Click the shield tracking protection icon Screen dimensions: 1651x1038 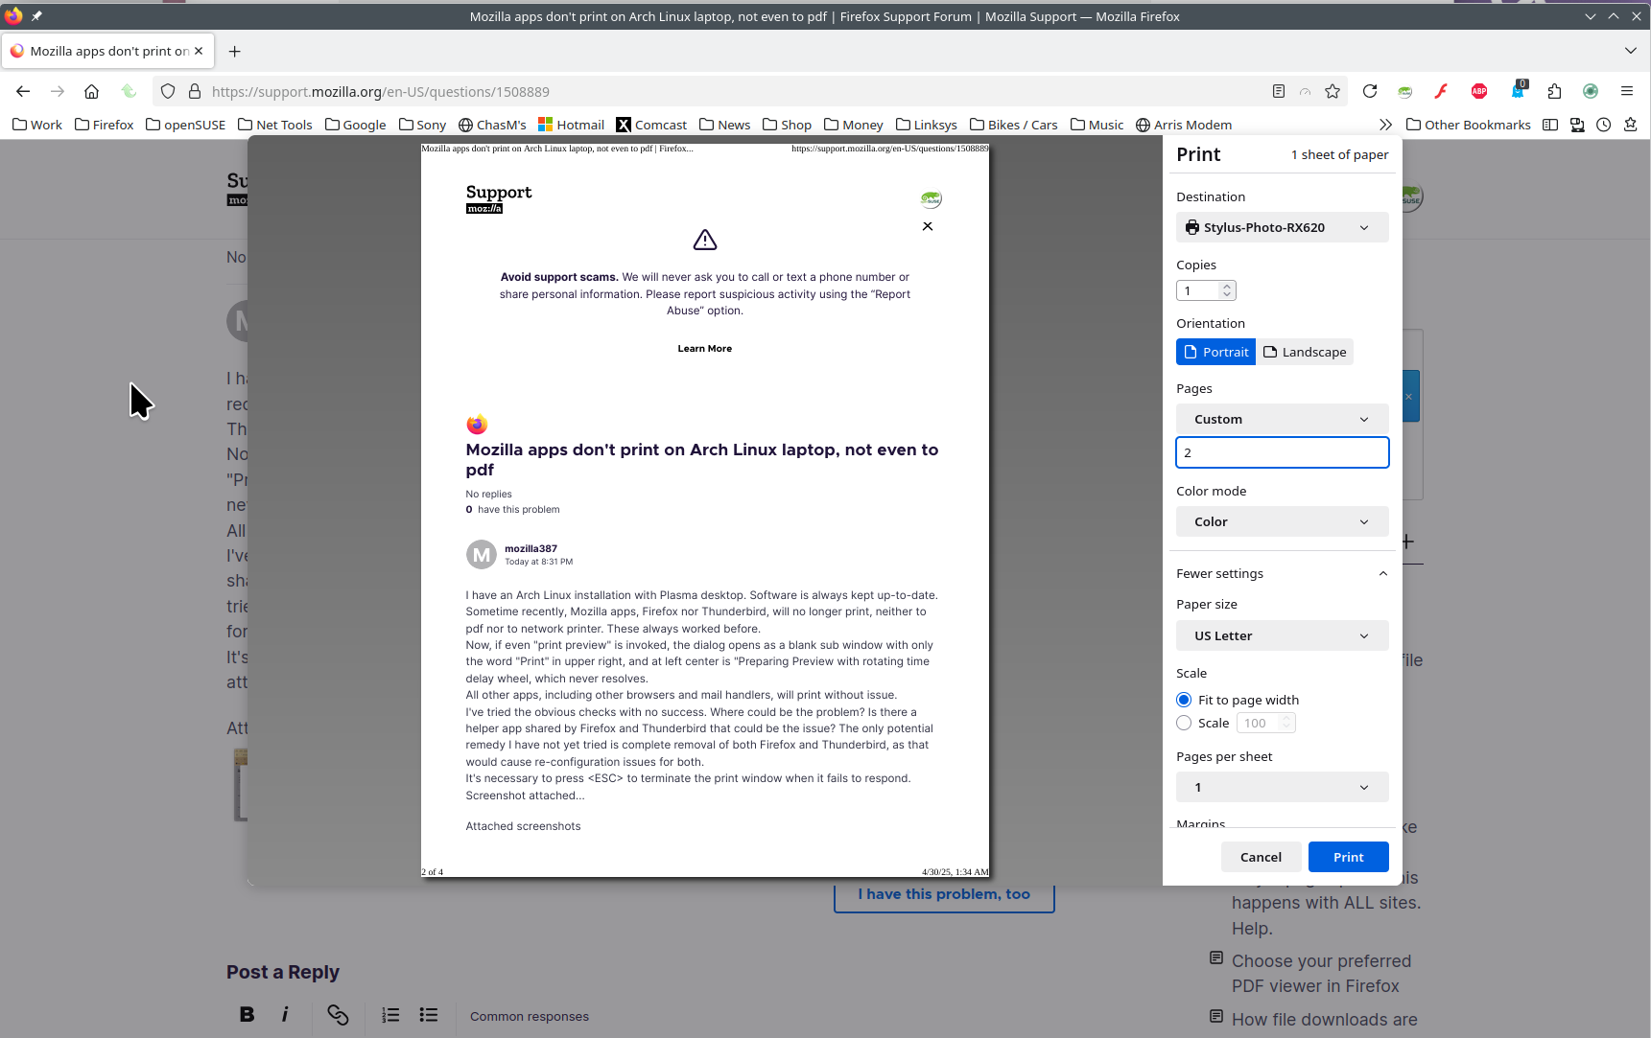168,91
